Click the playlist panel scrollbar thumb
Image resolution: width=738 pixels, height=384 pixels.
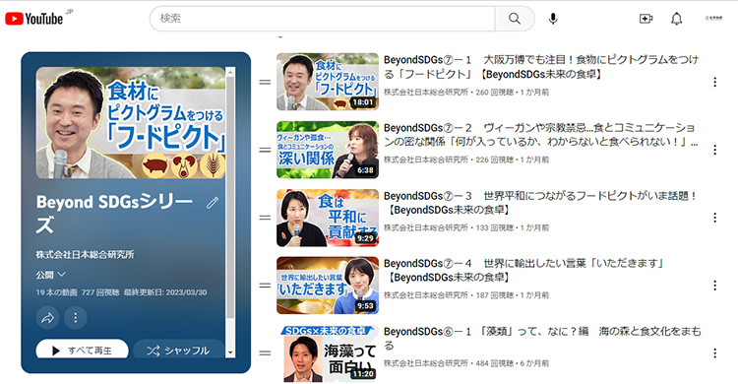click(x=230, y=197)
